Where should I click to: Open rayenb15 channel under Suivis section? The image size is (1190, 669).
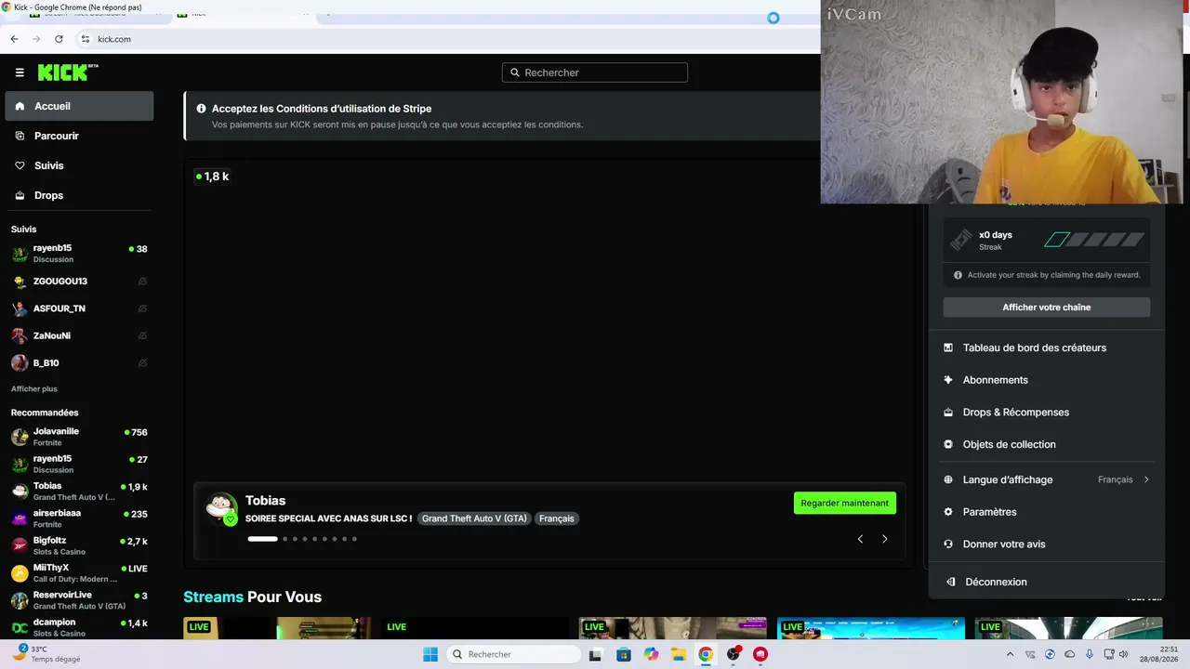[79, 254]
